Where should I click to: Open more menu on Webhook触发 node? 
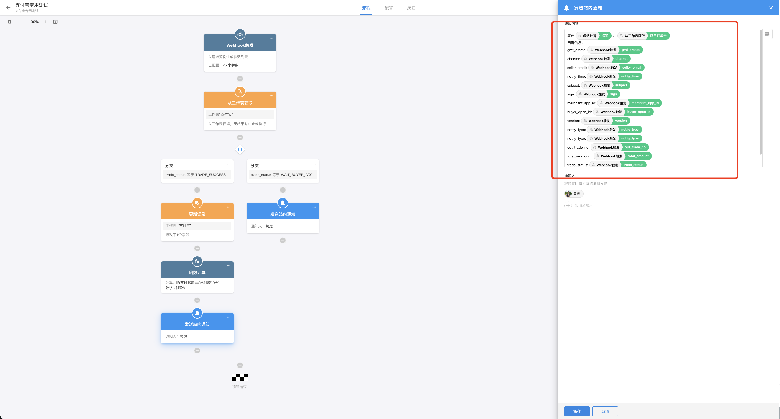(x=271, y=38)
